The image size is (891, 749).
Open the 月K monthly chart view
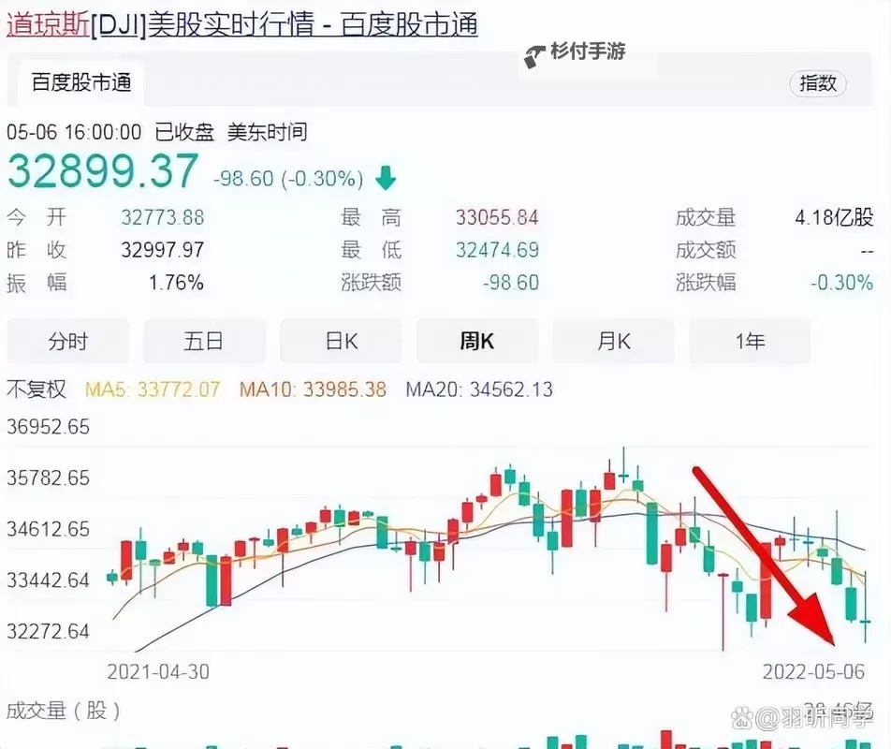coord(613,341)
